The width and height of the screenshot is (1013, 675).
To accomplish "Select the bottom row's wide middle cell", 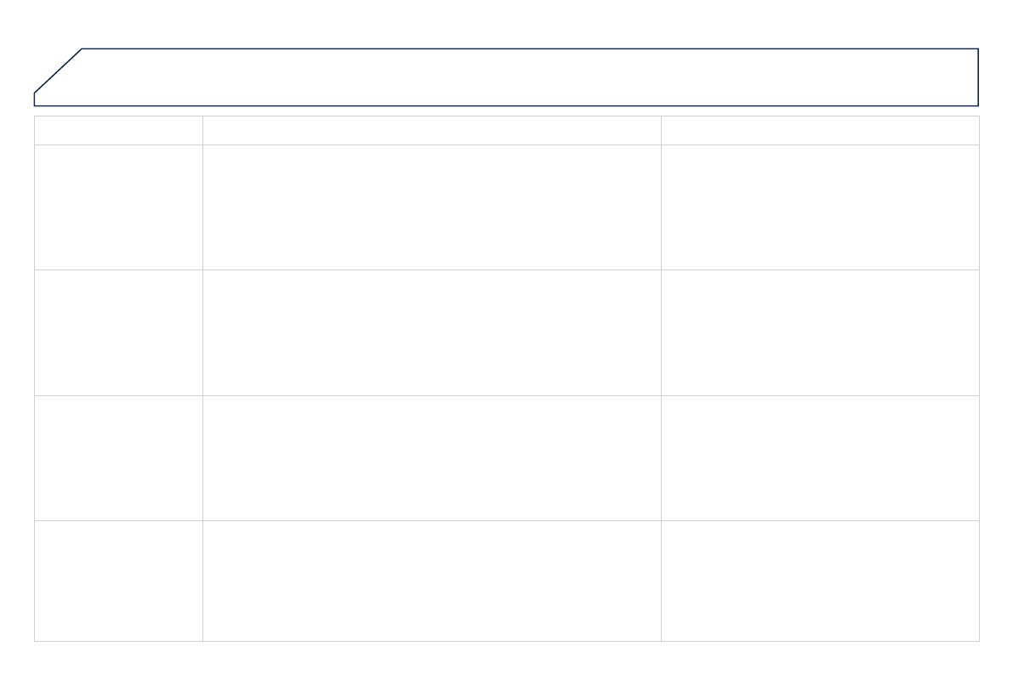I will point(431,581).
